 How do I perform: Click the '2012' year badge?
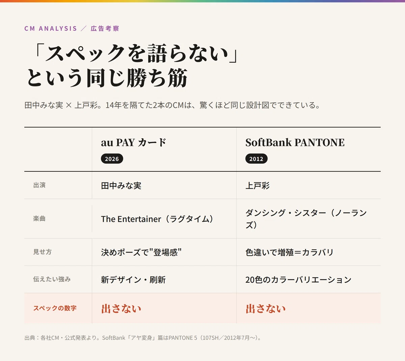[256, 159]
